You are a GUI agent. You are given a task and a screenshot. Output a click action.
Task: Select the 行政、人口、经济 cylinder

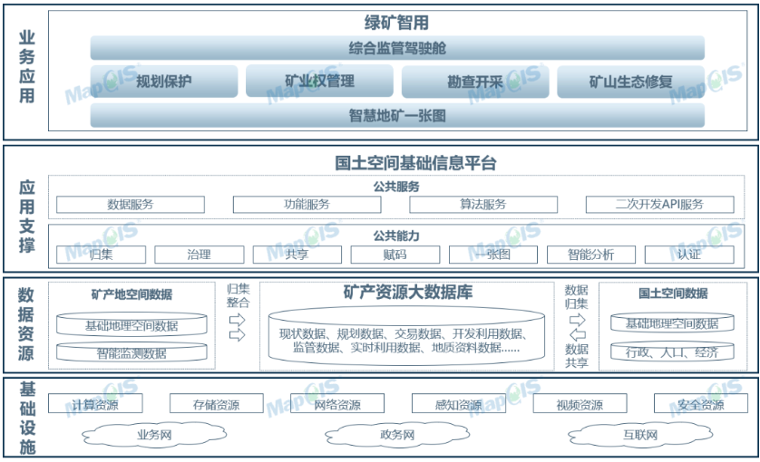pos(672,351)
